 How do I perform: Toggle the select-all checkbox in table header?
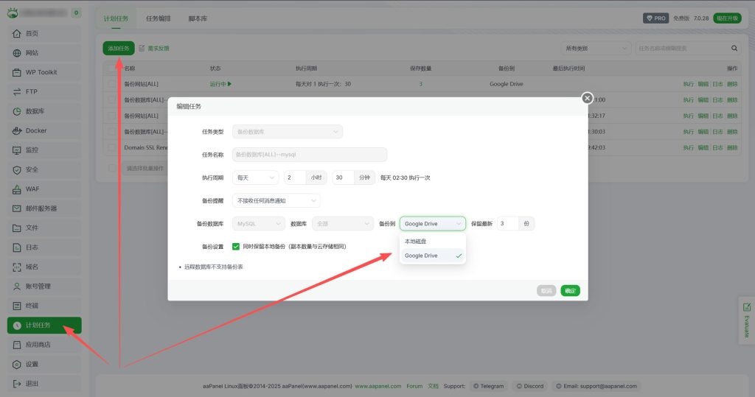[x=112, y=68]
